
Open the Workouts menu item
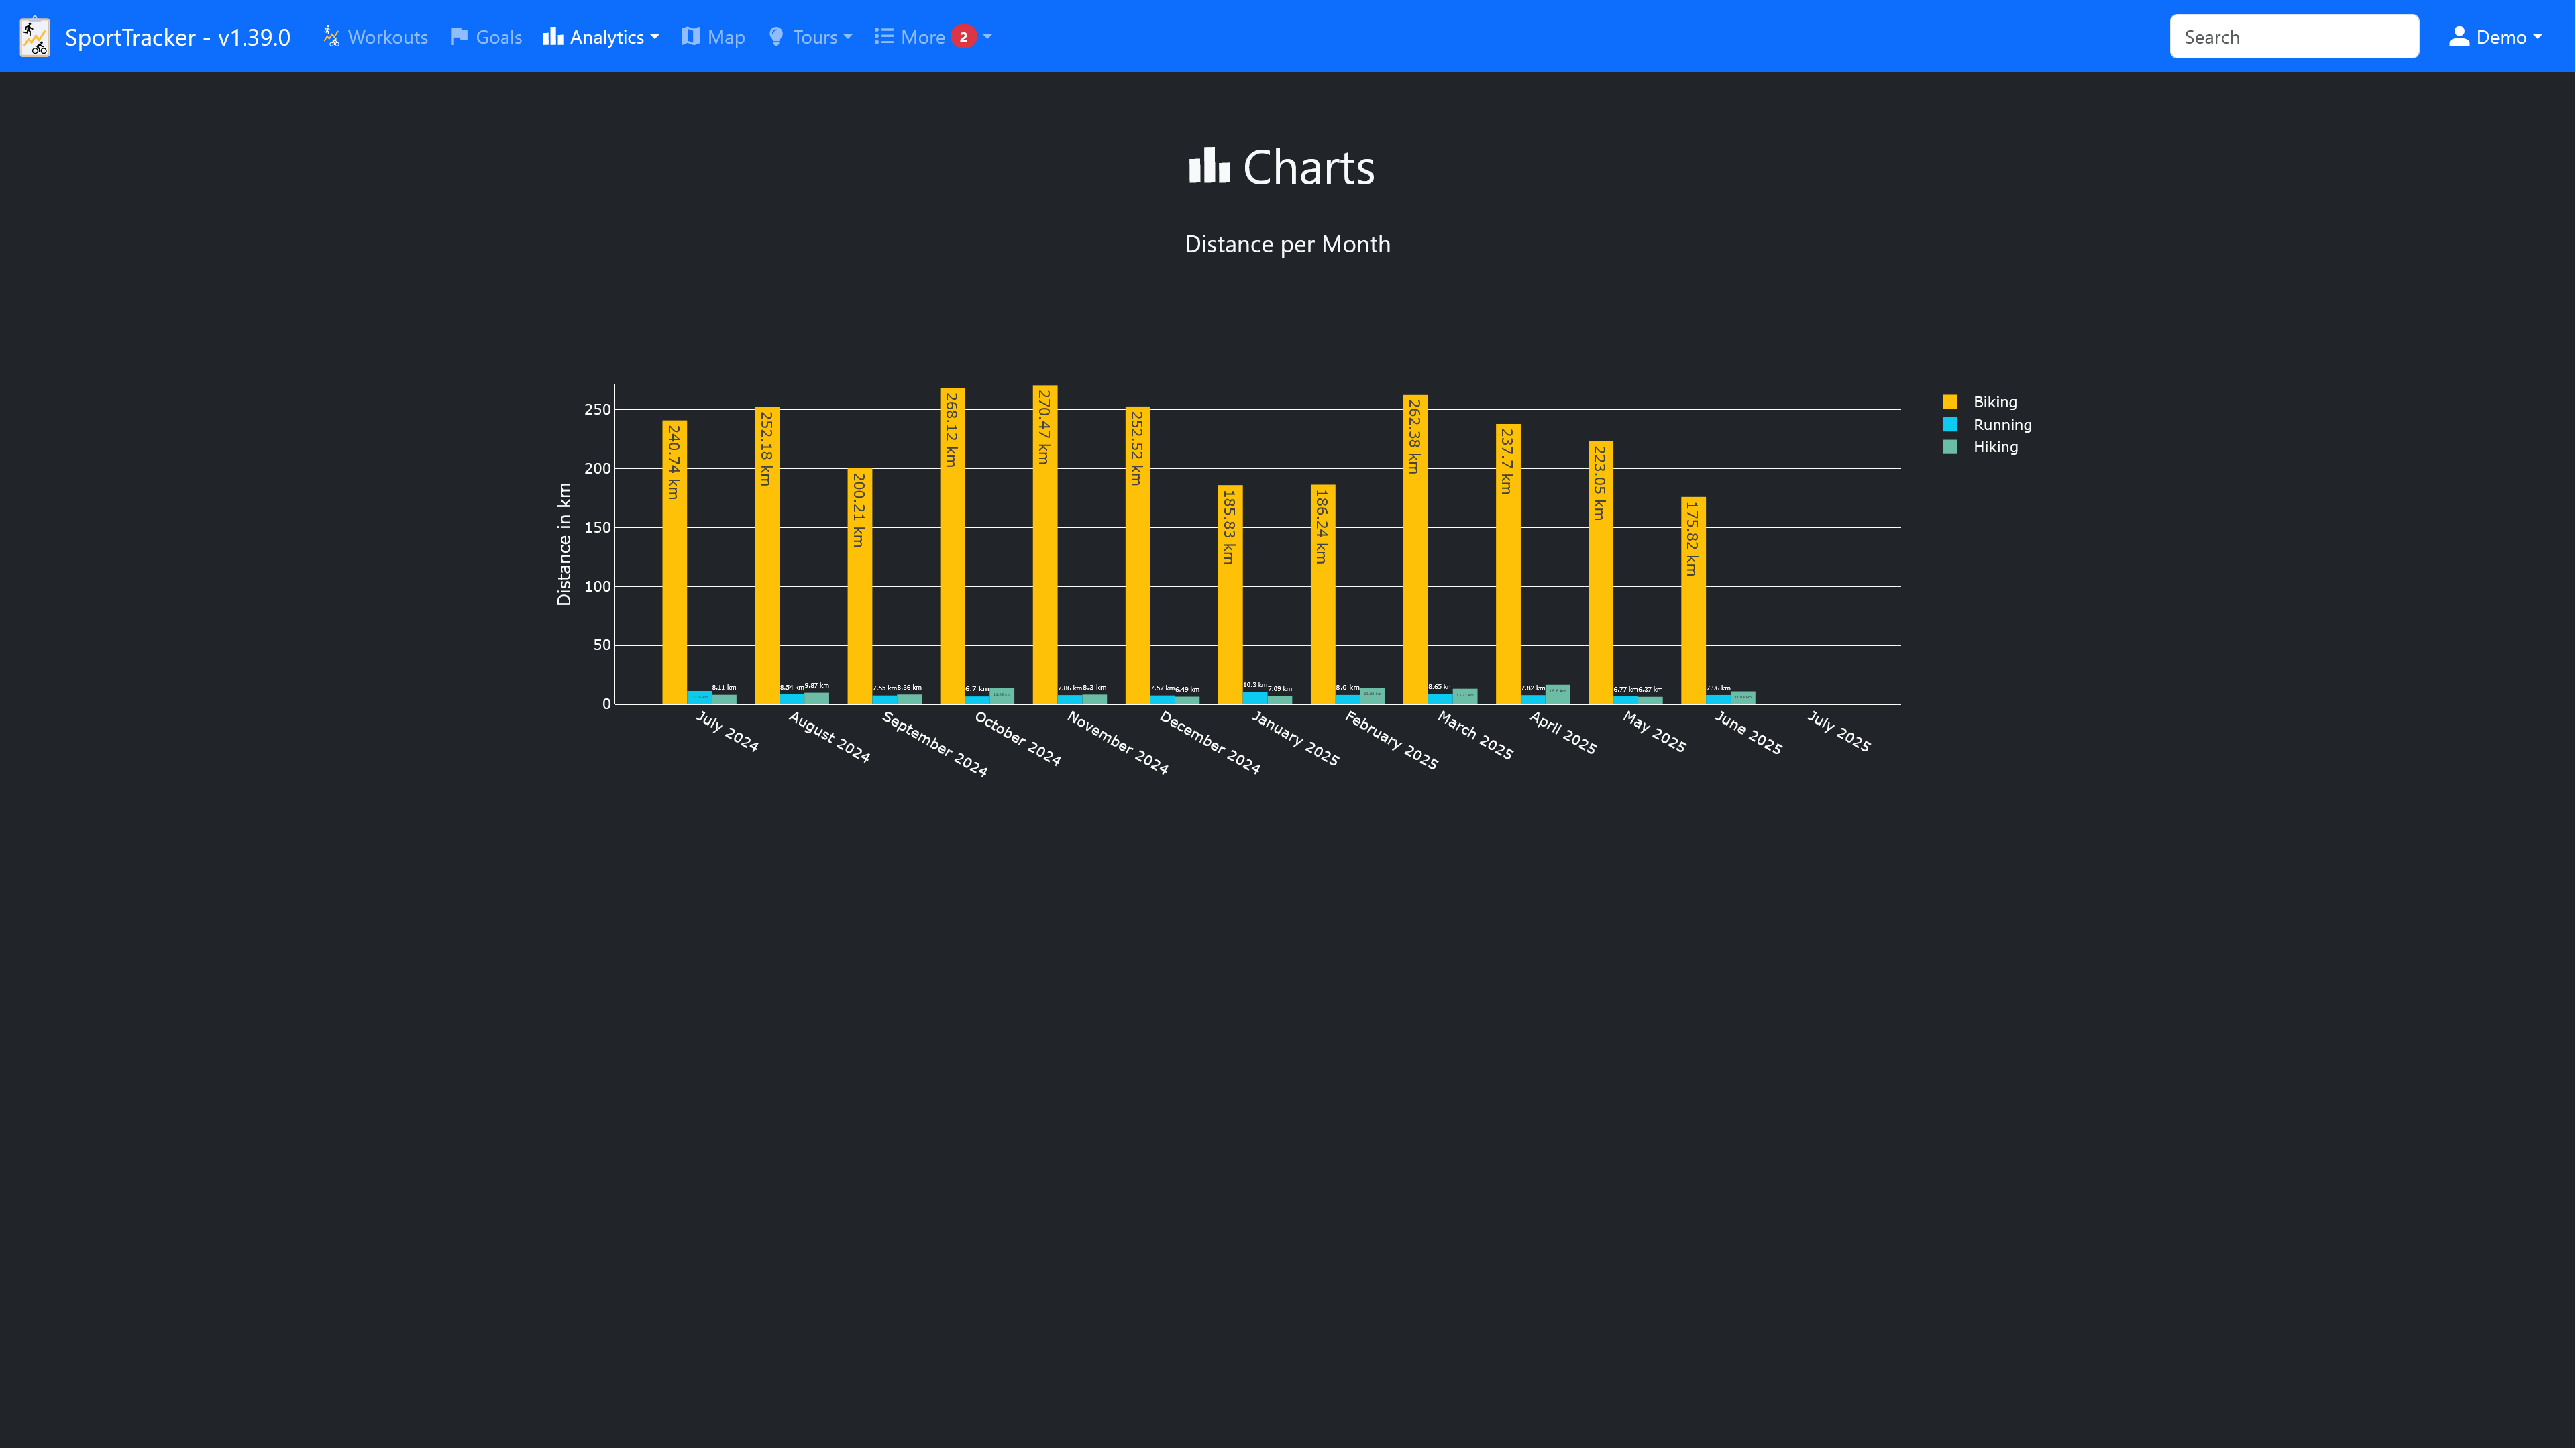(387, 37)
